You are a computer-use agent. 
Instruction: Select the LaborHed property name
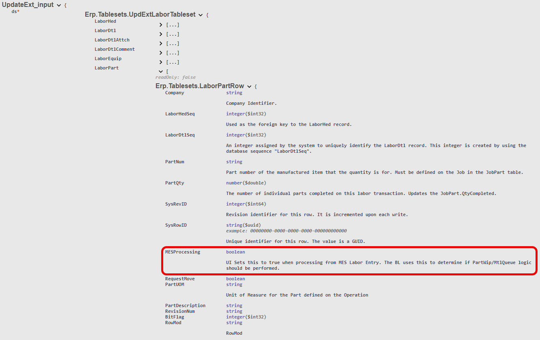105,21
